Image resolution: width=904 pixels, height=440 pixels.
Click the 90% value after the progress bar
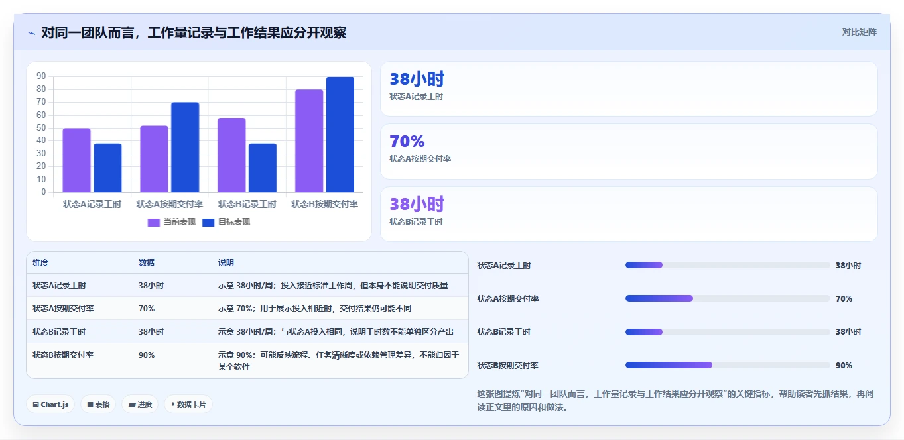pyautogui.click(x=844, y=366)
